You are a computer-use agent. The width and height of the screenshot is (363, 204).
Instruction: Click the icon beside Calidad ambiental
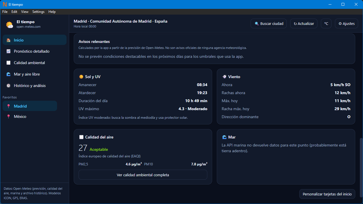click(x=9, y=63)
